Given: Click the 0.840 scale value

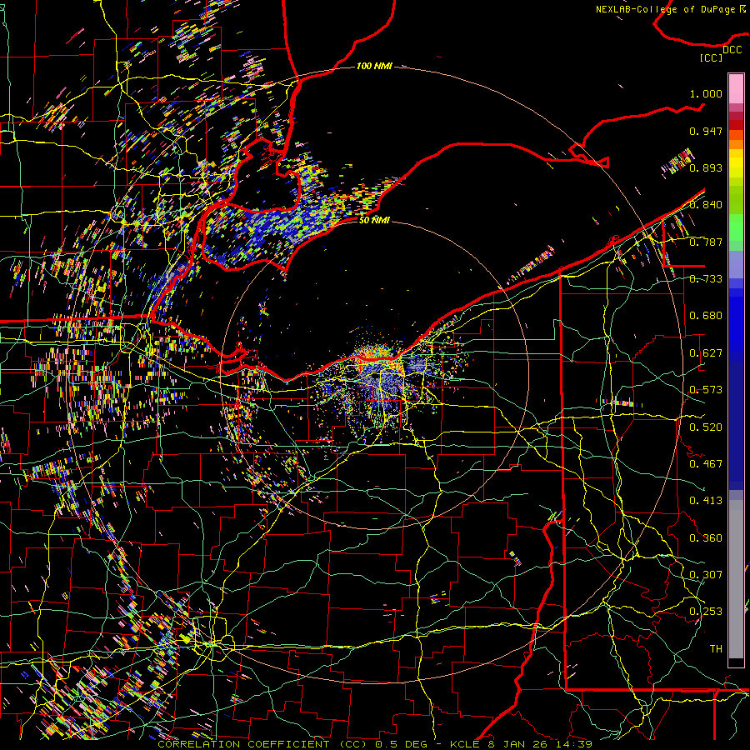Looking at the screenshot, I should (706, 205).
